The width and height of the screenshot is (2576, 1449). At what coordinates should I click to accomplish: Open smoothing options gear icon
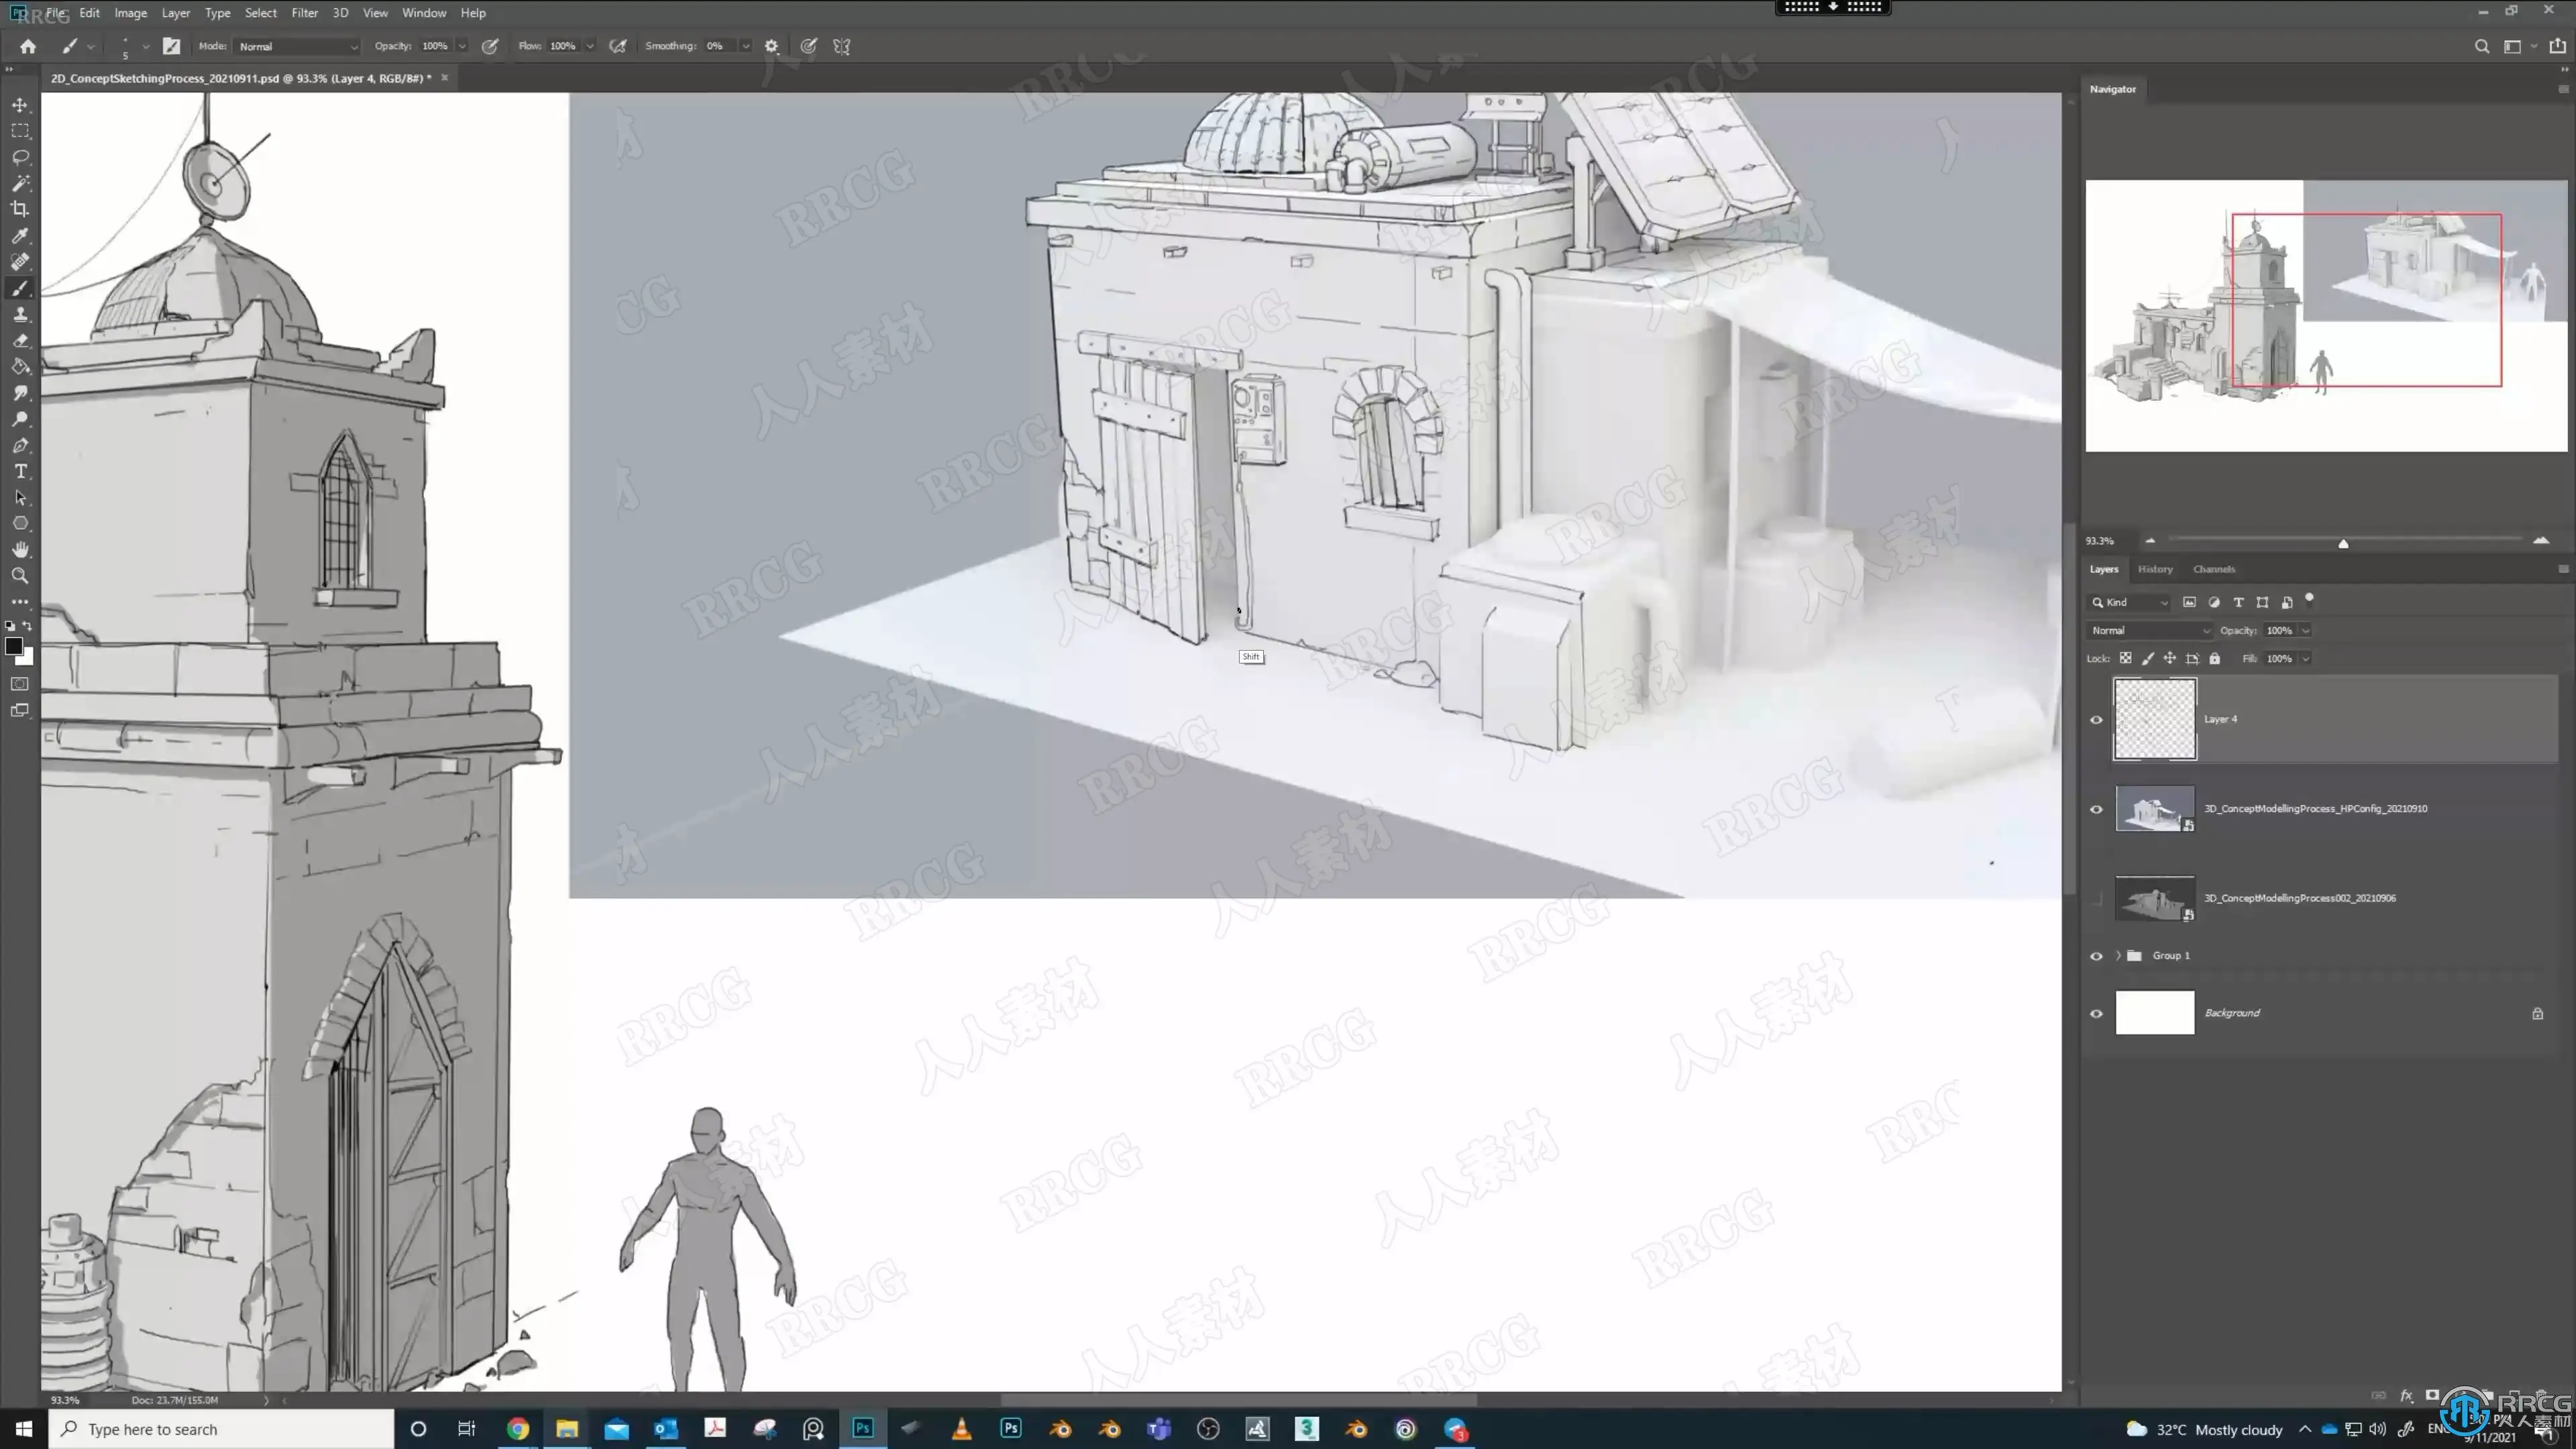tap(771, 46)
